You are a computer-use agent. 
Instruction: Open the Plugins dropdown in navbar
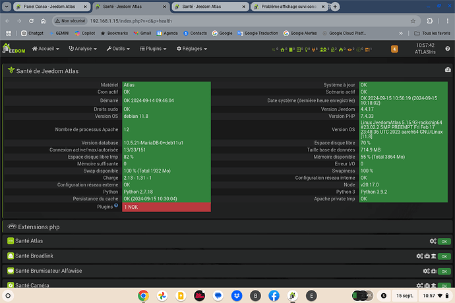click(x=153, y=49)
